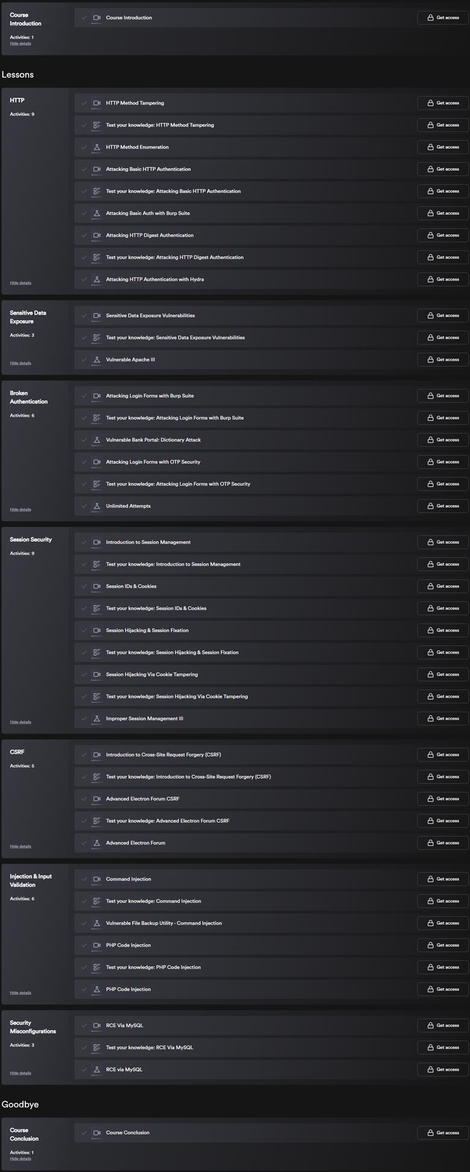Collapse the HTTP section via Hide details
The width and height of the screenshot is (470, 1172).
point(20,283)
